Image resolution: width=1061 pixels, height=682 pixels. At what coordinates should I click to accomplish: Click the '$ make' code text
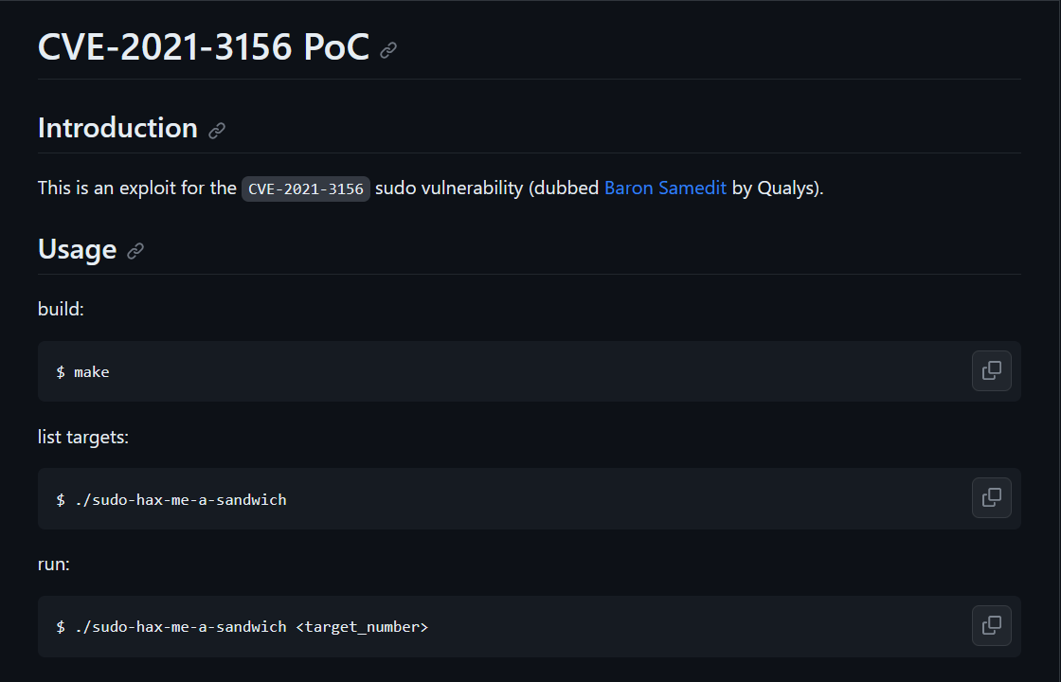(82, 372)
